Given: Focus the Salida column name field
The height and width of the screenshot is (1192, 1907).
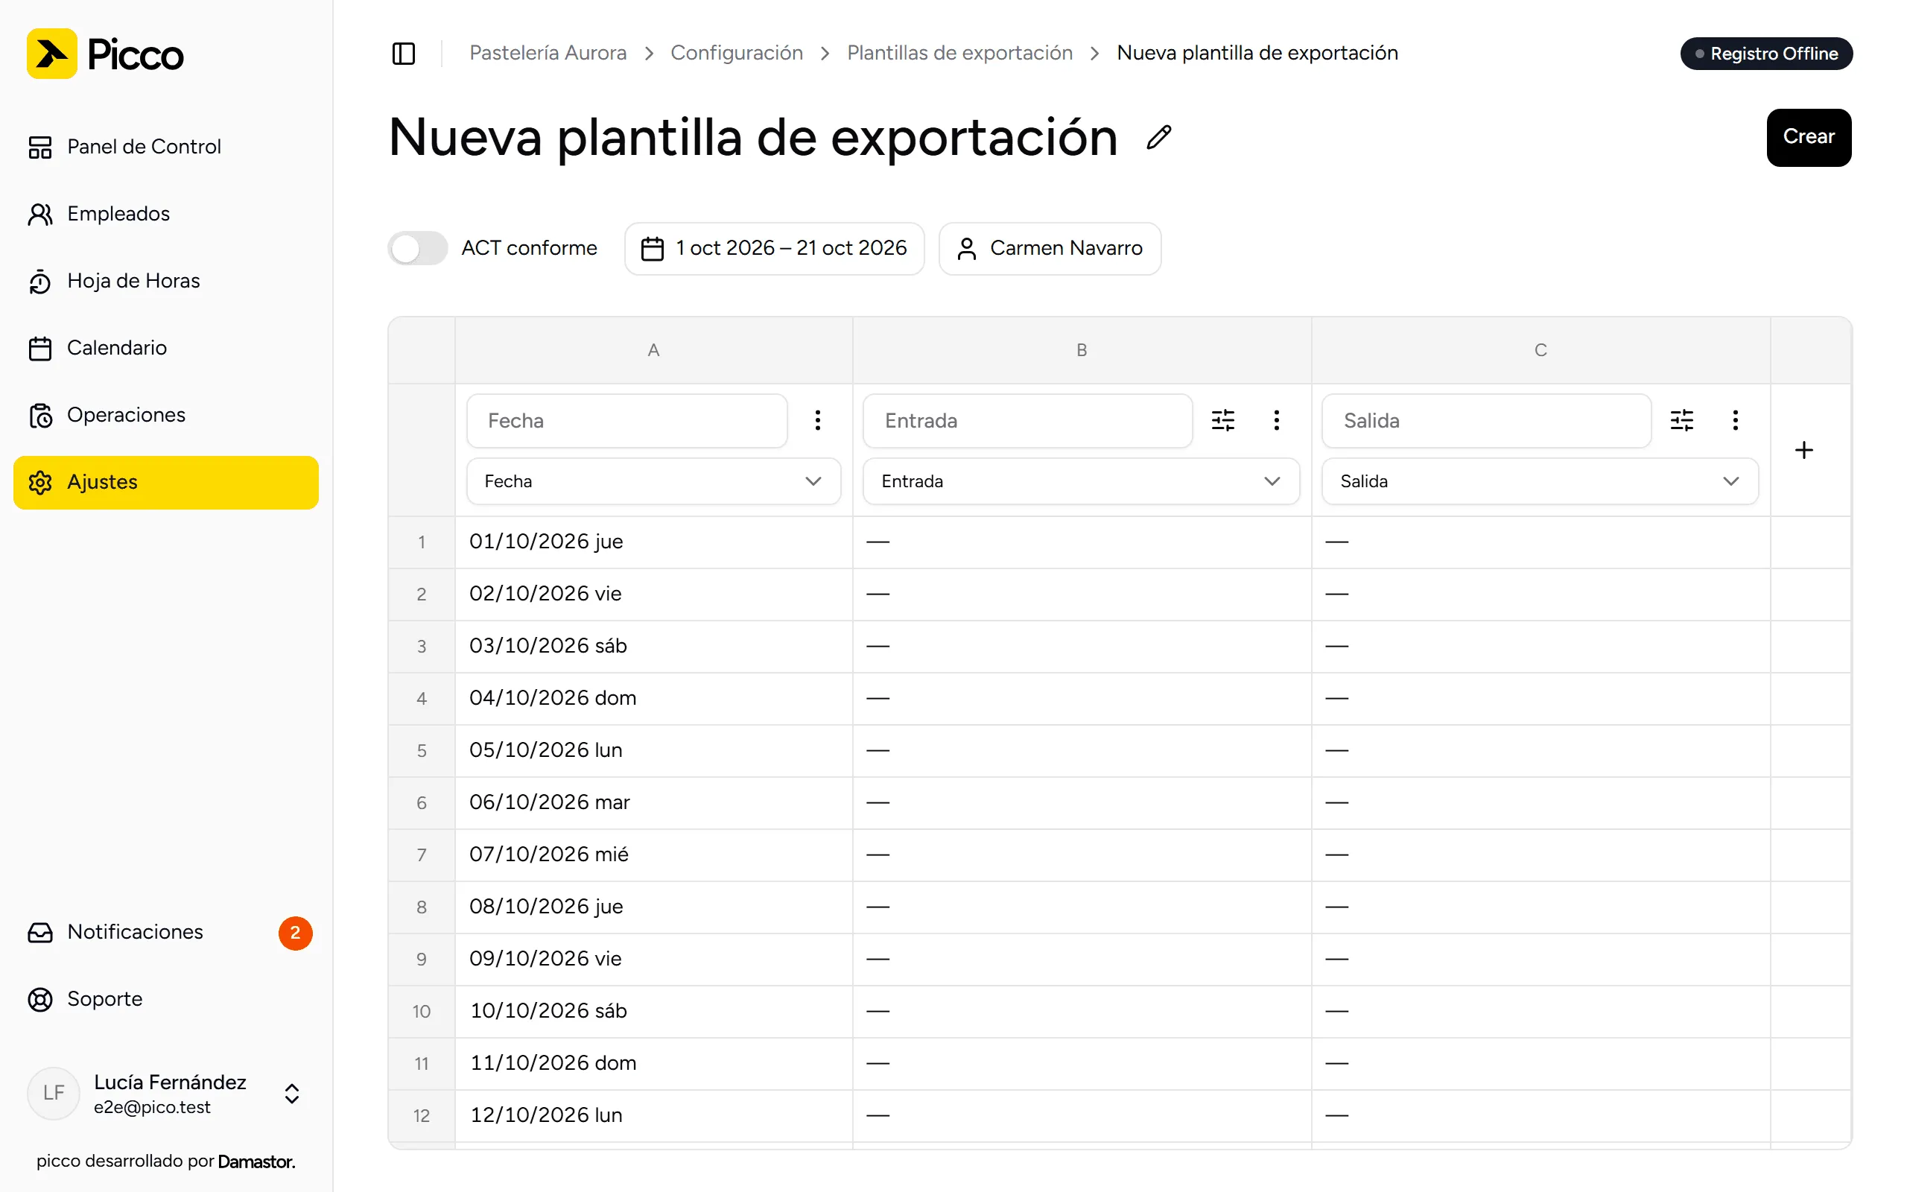Looking at the screenshot, I should coord(1486,421).
